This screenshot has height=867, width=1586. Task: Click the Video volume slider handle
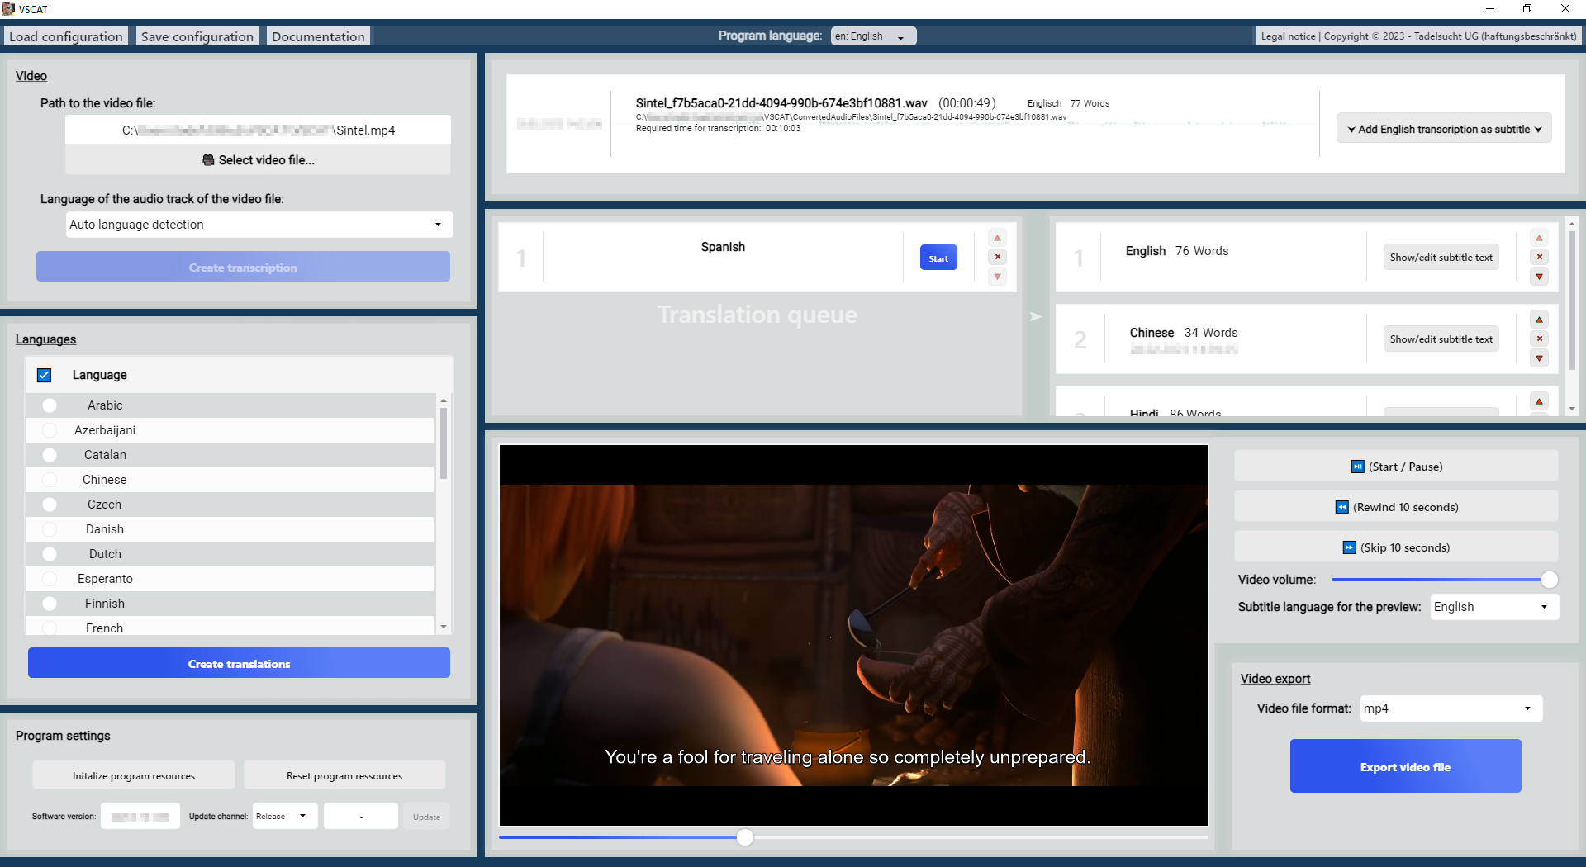coord(1549,580)
